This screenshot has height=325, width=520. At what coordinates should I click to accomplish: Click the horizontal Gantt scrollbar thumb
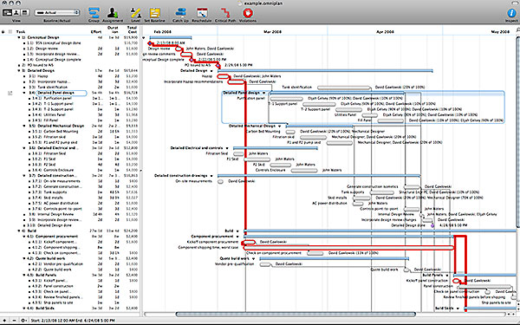pos(296,314)
